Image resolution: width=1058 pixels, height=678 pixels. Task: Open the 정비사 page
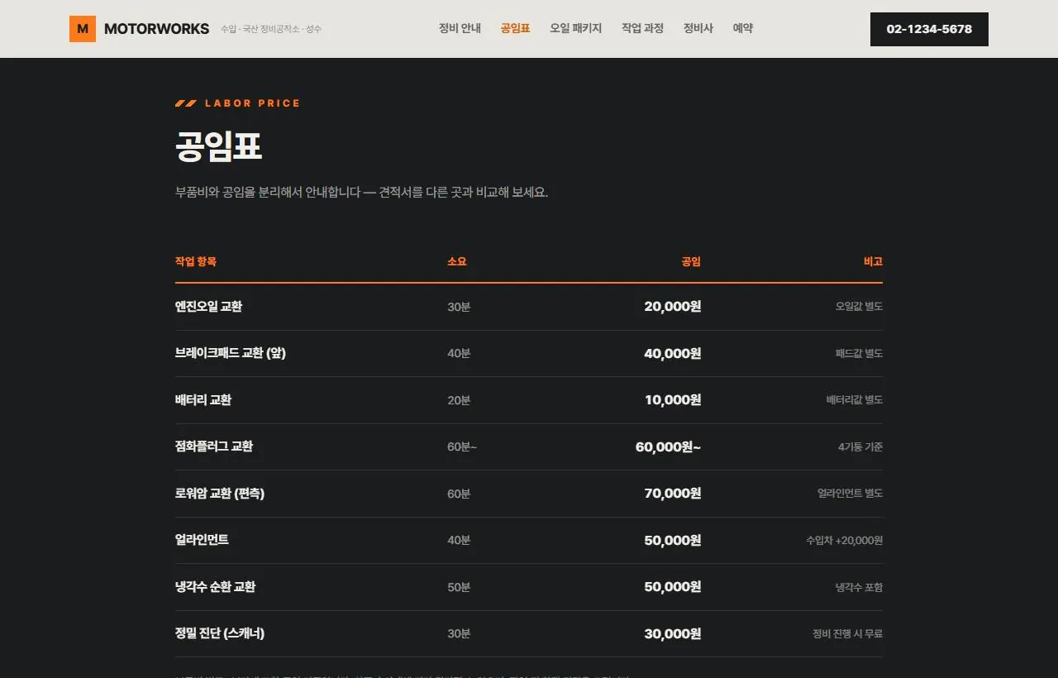(698, 28)
